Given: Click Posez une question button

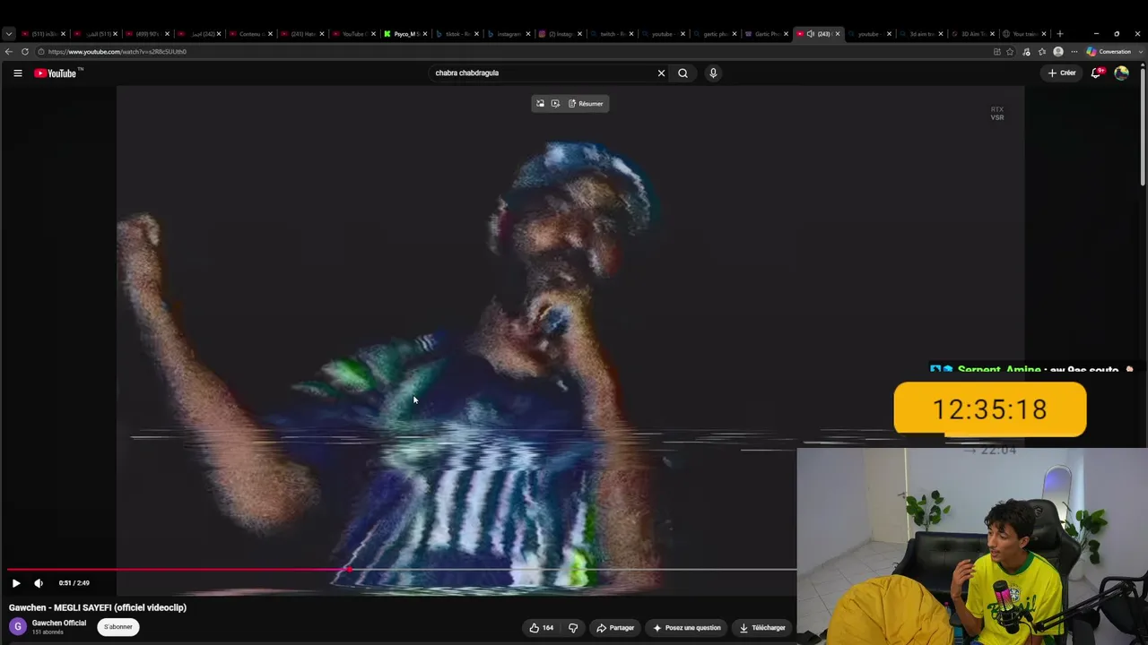Looking at the screenshot, I should click(687, 628).
